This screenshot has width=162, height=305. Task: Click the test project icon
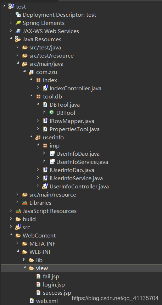11,7
